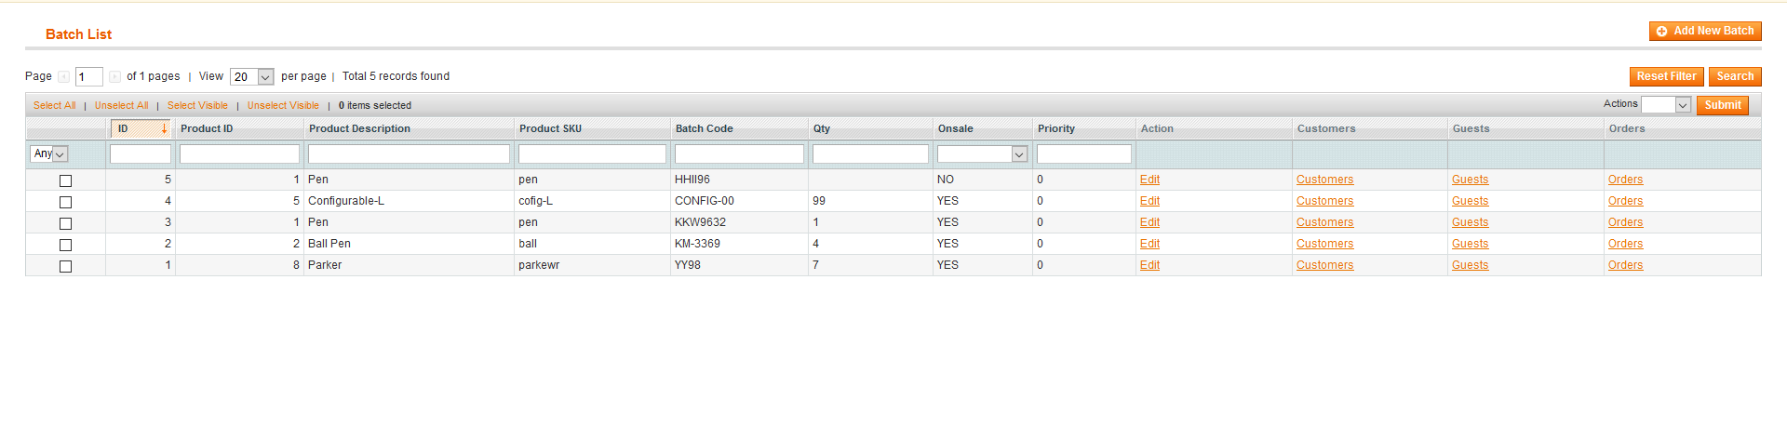Submit the selected action

pos(1722,106)
